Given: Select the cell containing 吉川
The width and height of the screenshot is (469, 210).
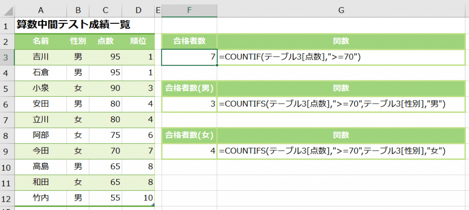Looking at the screenshot, I should click(41, 57).
